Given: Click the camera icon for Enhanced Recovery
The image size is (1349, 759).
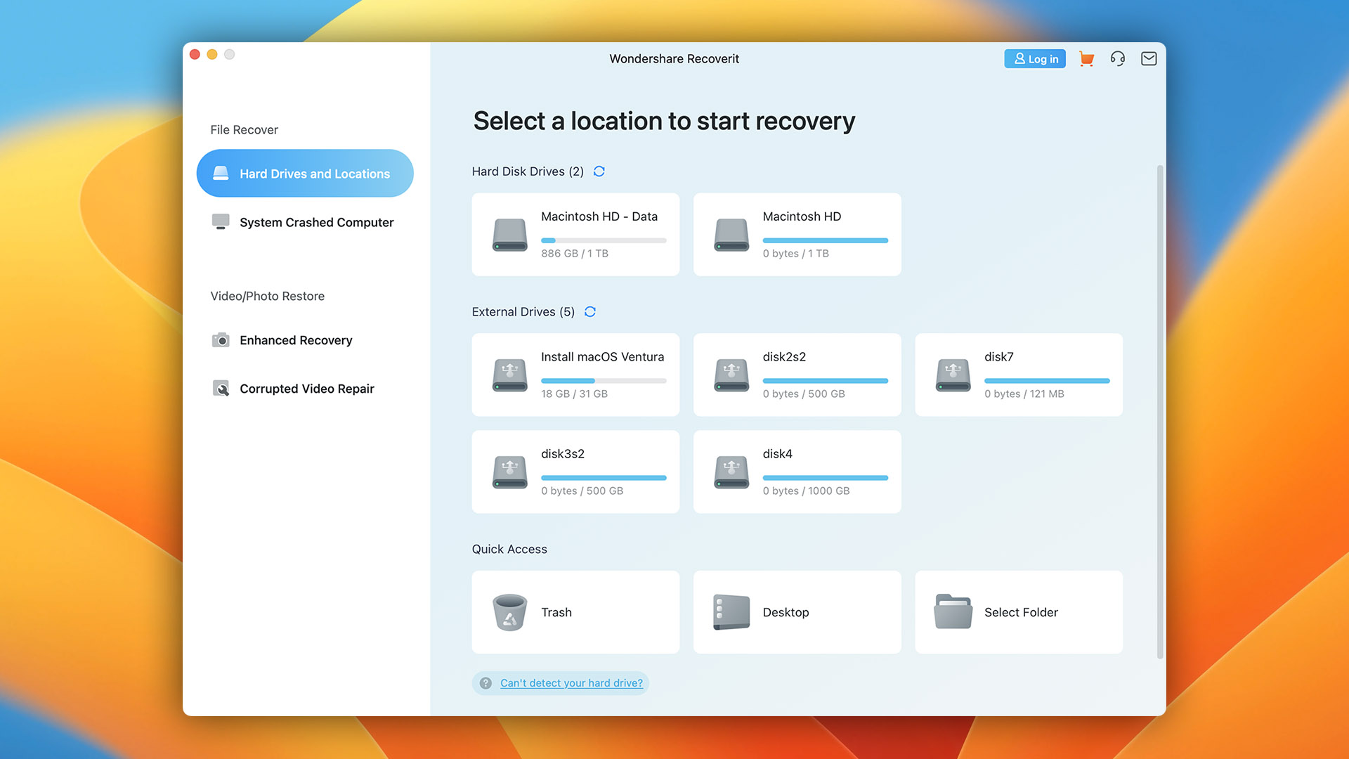Looking at the screenshot, I should pyautogui.click(x=221, y=340).
